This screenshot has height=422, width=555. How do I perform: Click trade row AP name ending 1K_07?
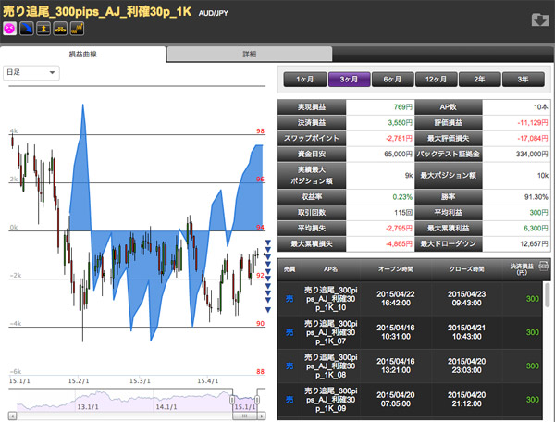(x=330, y=332)
